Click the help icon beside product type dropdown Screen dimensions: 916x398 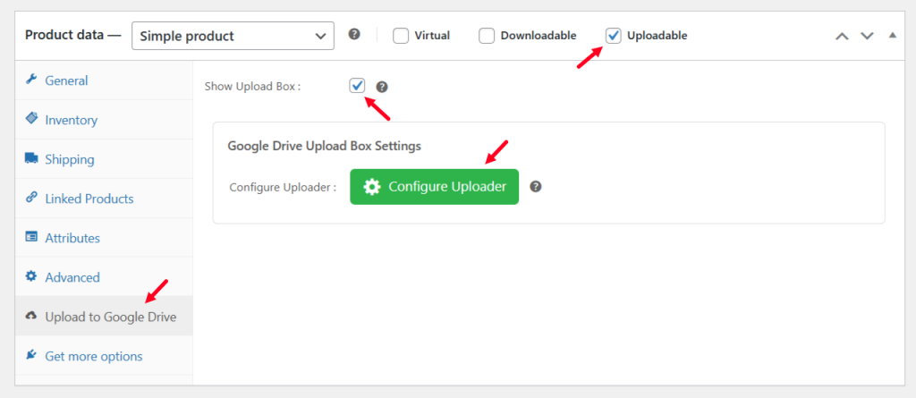pos(354,34)
